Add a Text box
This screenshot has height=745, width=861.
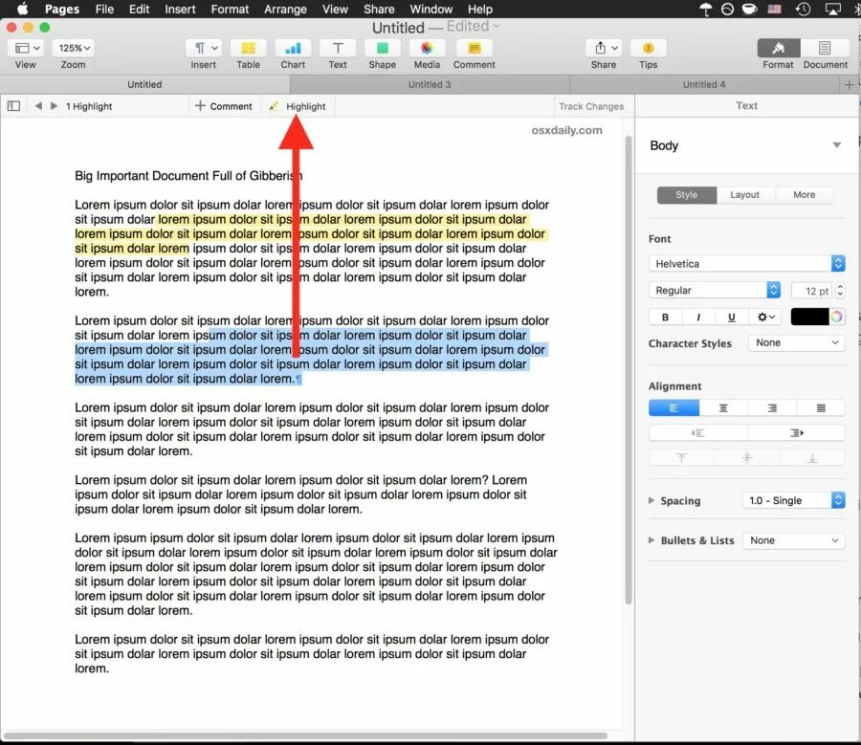coord(338,49)
